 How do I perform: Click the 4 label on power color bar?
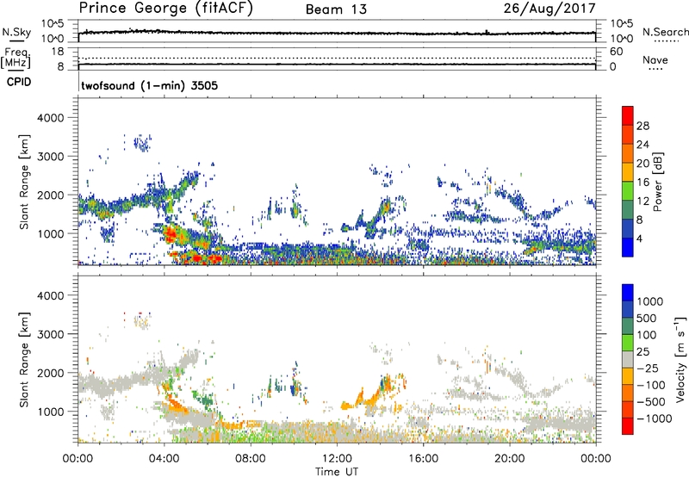point(639,238)
